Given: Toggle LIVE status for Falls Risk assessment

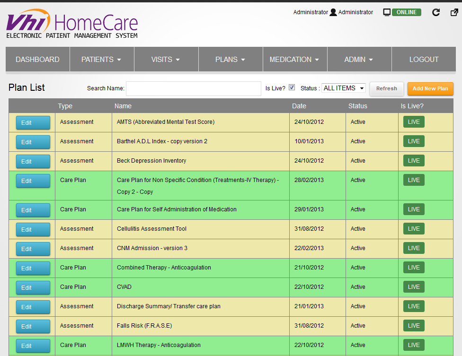Looking at the screenshot, I should click(x=414, y=325).
